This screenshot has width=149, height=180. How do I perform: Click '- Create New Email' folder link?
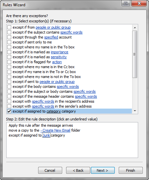pos(55,130)
